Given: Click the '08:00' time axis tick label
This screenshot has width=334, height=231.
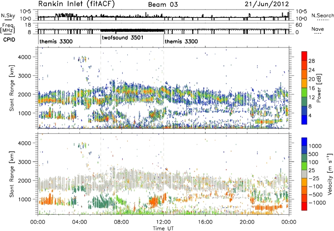Looking at the screenshot, I should click(121, 222).
